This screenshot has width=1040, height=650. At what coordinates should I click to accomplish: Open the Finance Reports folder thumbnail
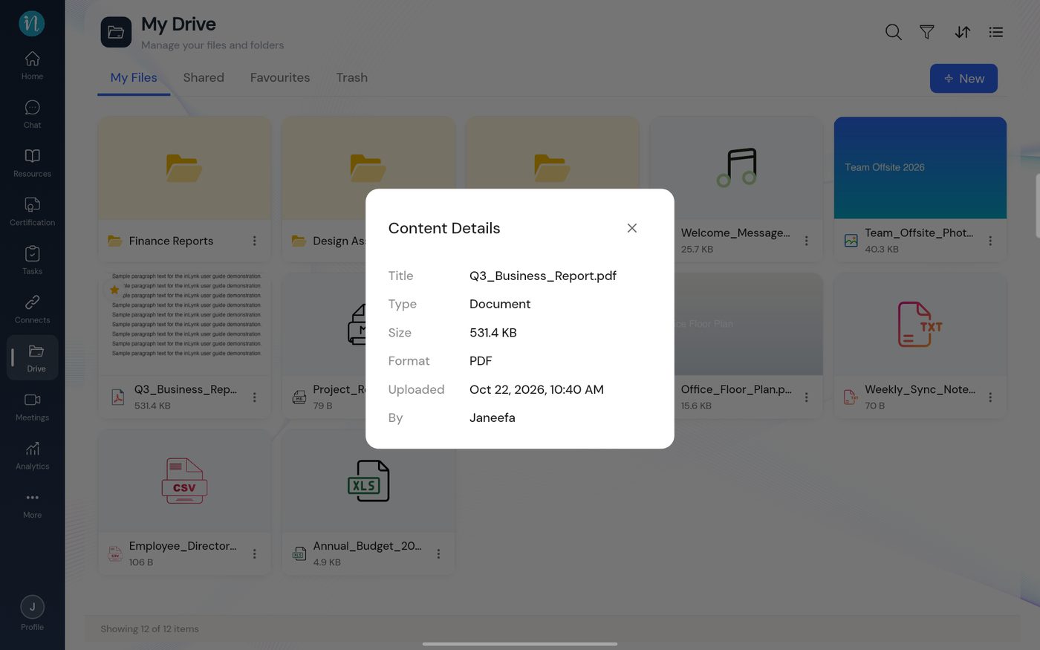[x=184, y=168]
